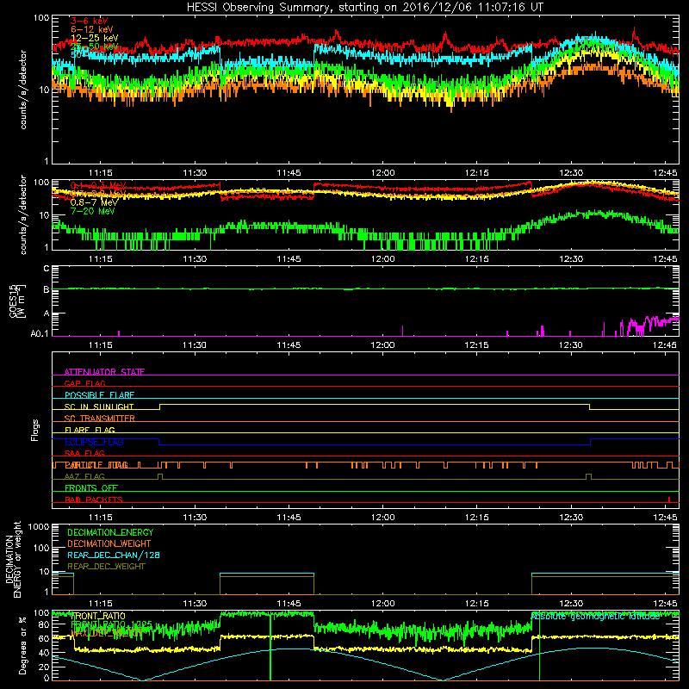
Task: Click the REAR_DEC_WEIGHT legend label
Action: point(106,567)
